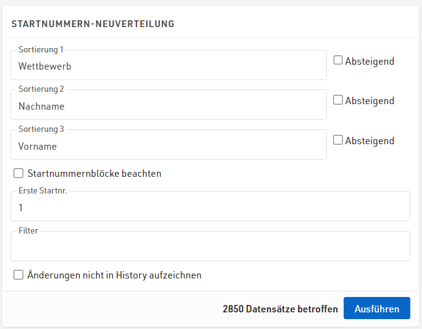
Task: Click into the Erste Startnr. input field
Action: pyautogui.click(x=210, y=208)
